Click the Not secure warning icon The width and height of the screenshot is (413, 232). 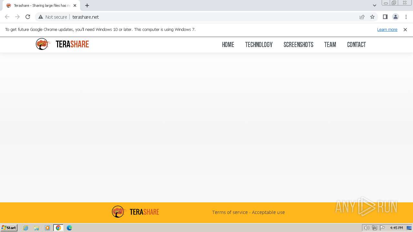(41, 17)
